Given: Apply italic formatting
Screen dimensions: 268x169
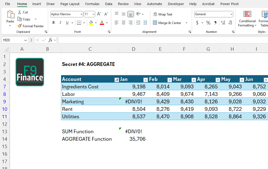Looking at the screenshot, I should (60, 22).
